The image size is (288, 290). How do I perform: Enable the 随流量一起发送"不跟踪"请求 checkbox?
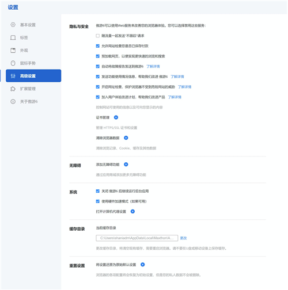coord(98,36)
